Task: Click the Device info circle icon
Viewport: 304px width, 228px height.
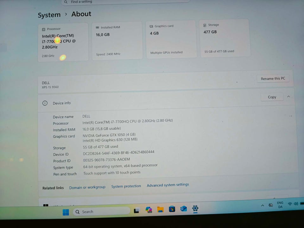Action: 45,103
